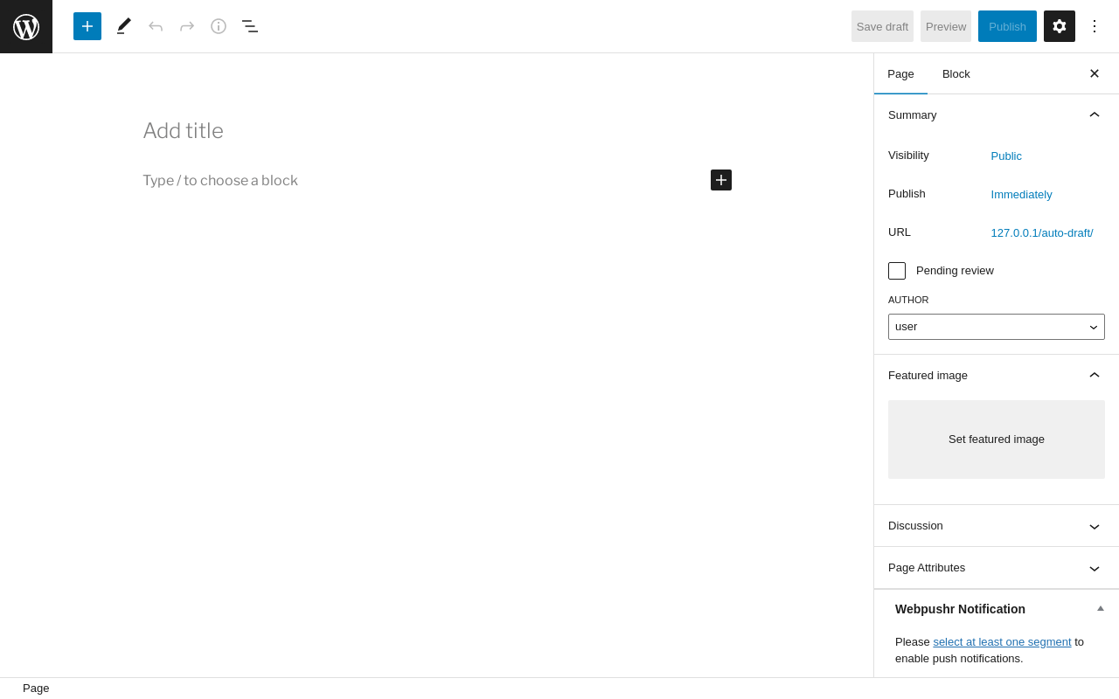1119x699 pixels.
Task: Check the Pending review checkbox
Action: 897,271
